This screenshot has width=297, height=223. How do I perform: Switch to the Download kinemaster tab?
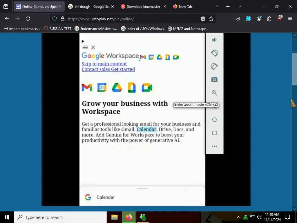143,7
